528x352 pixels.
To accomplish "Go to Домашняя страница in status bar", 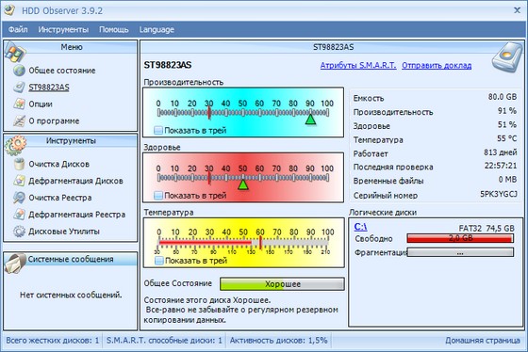I will coord(483,341).
